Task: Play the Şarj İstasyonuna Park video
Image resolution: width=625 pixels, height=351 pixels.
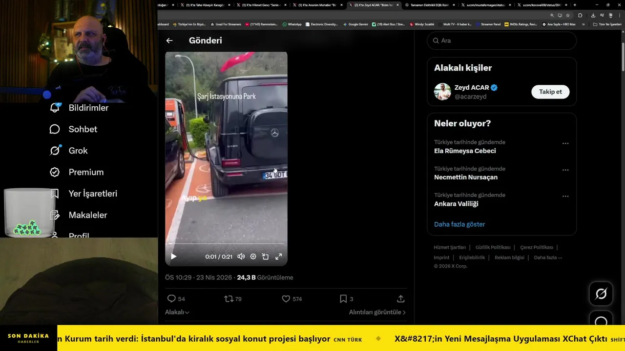Action: (173, 256)
